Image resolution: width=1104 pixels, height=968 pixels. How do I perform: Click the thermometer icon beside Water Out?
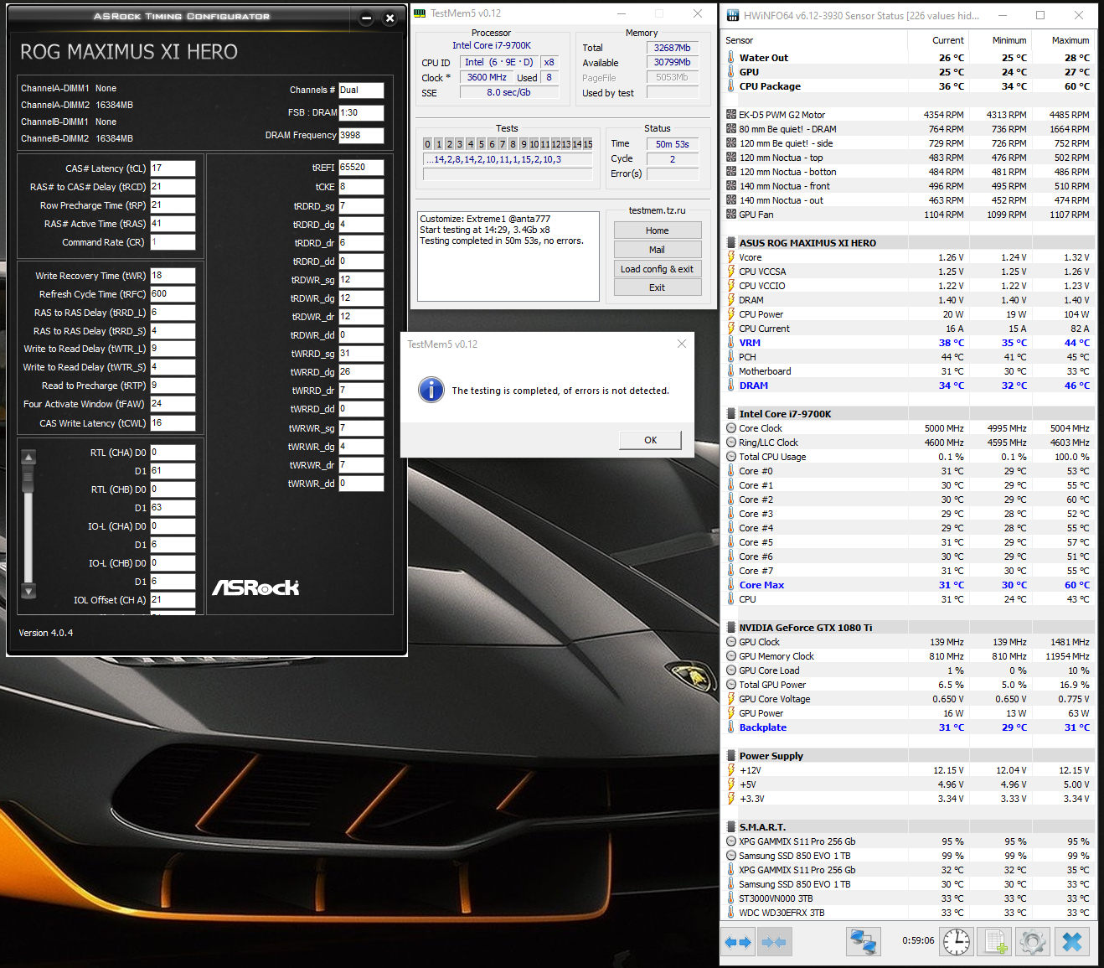coord(731,58)
